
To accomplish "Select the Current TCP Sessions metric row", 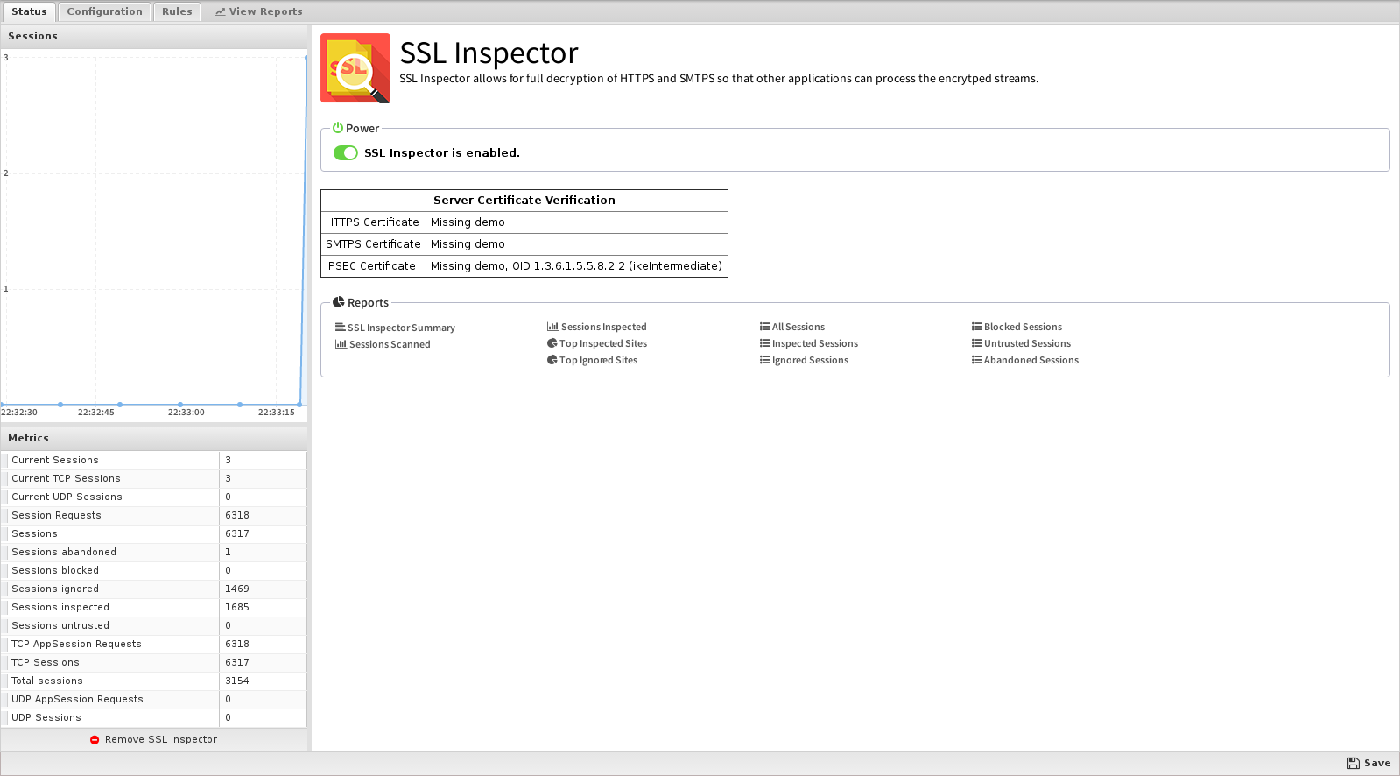I will [x=154, y=478].
